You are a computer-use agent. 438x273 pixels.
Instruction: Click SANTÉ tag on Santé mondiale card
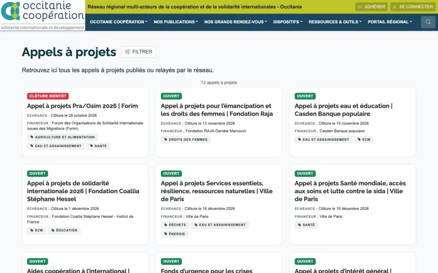tap(306, 225)
